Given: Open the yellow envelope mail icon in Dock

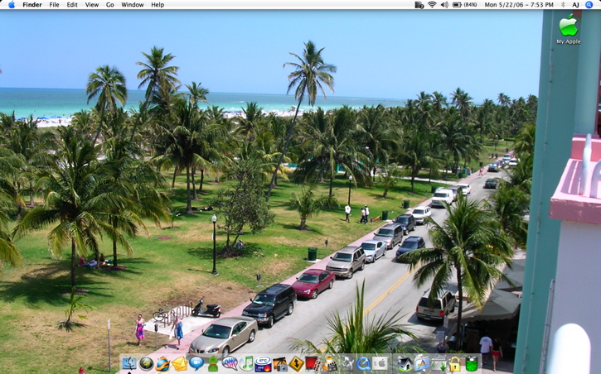Looking at the screenshot, I should pyautogui.click(x=179, y=363).
